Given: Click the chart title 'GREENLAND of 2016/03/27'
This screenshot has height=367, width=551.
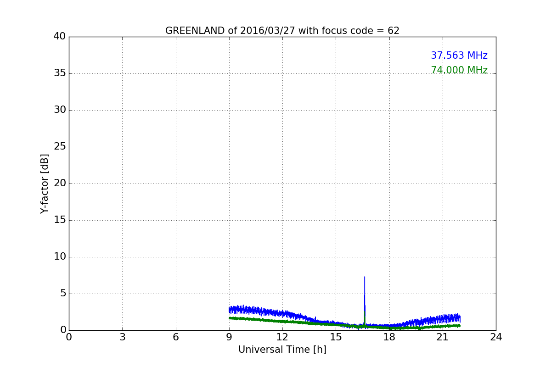Looking at the screenshot, I should (x=282, y=31).
